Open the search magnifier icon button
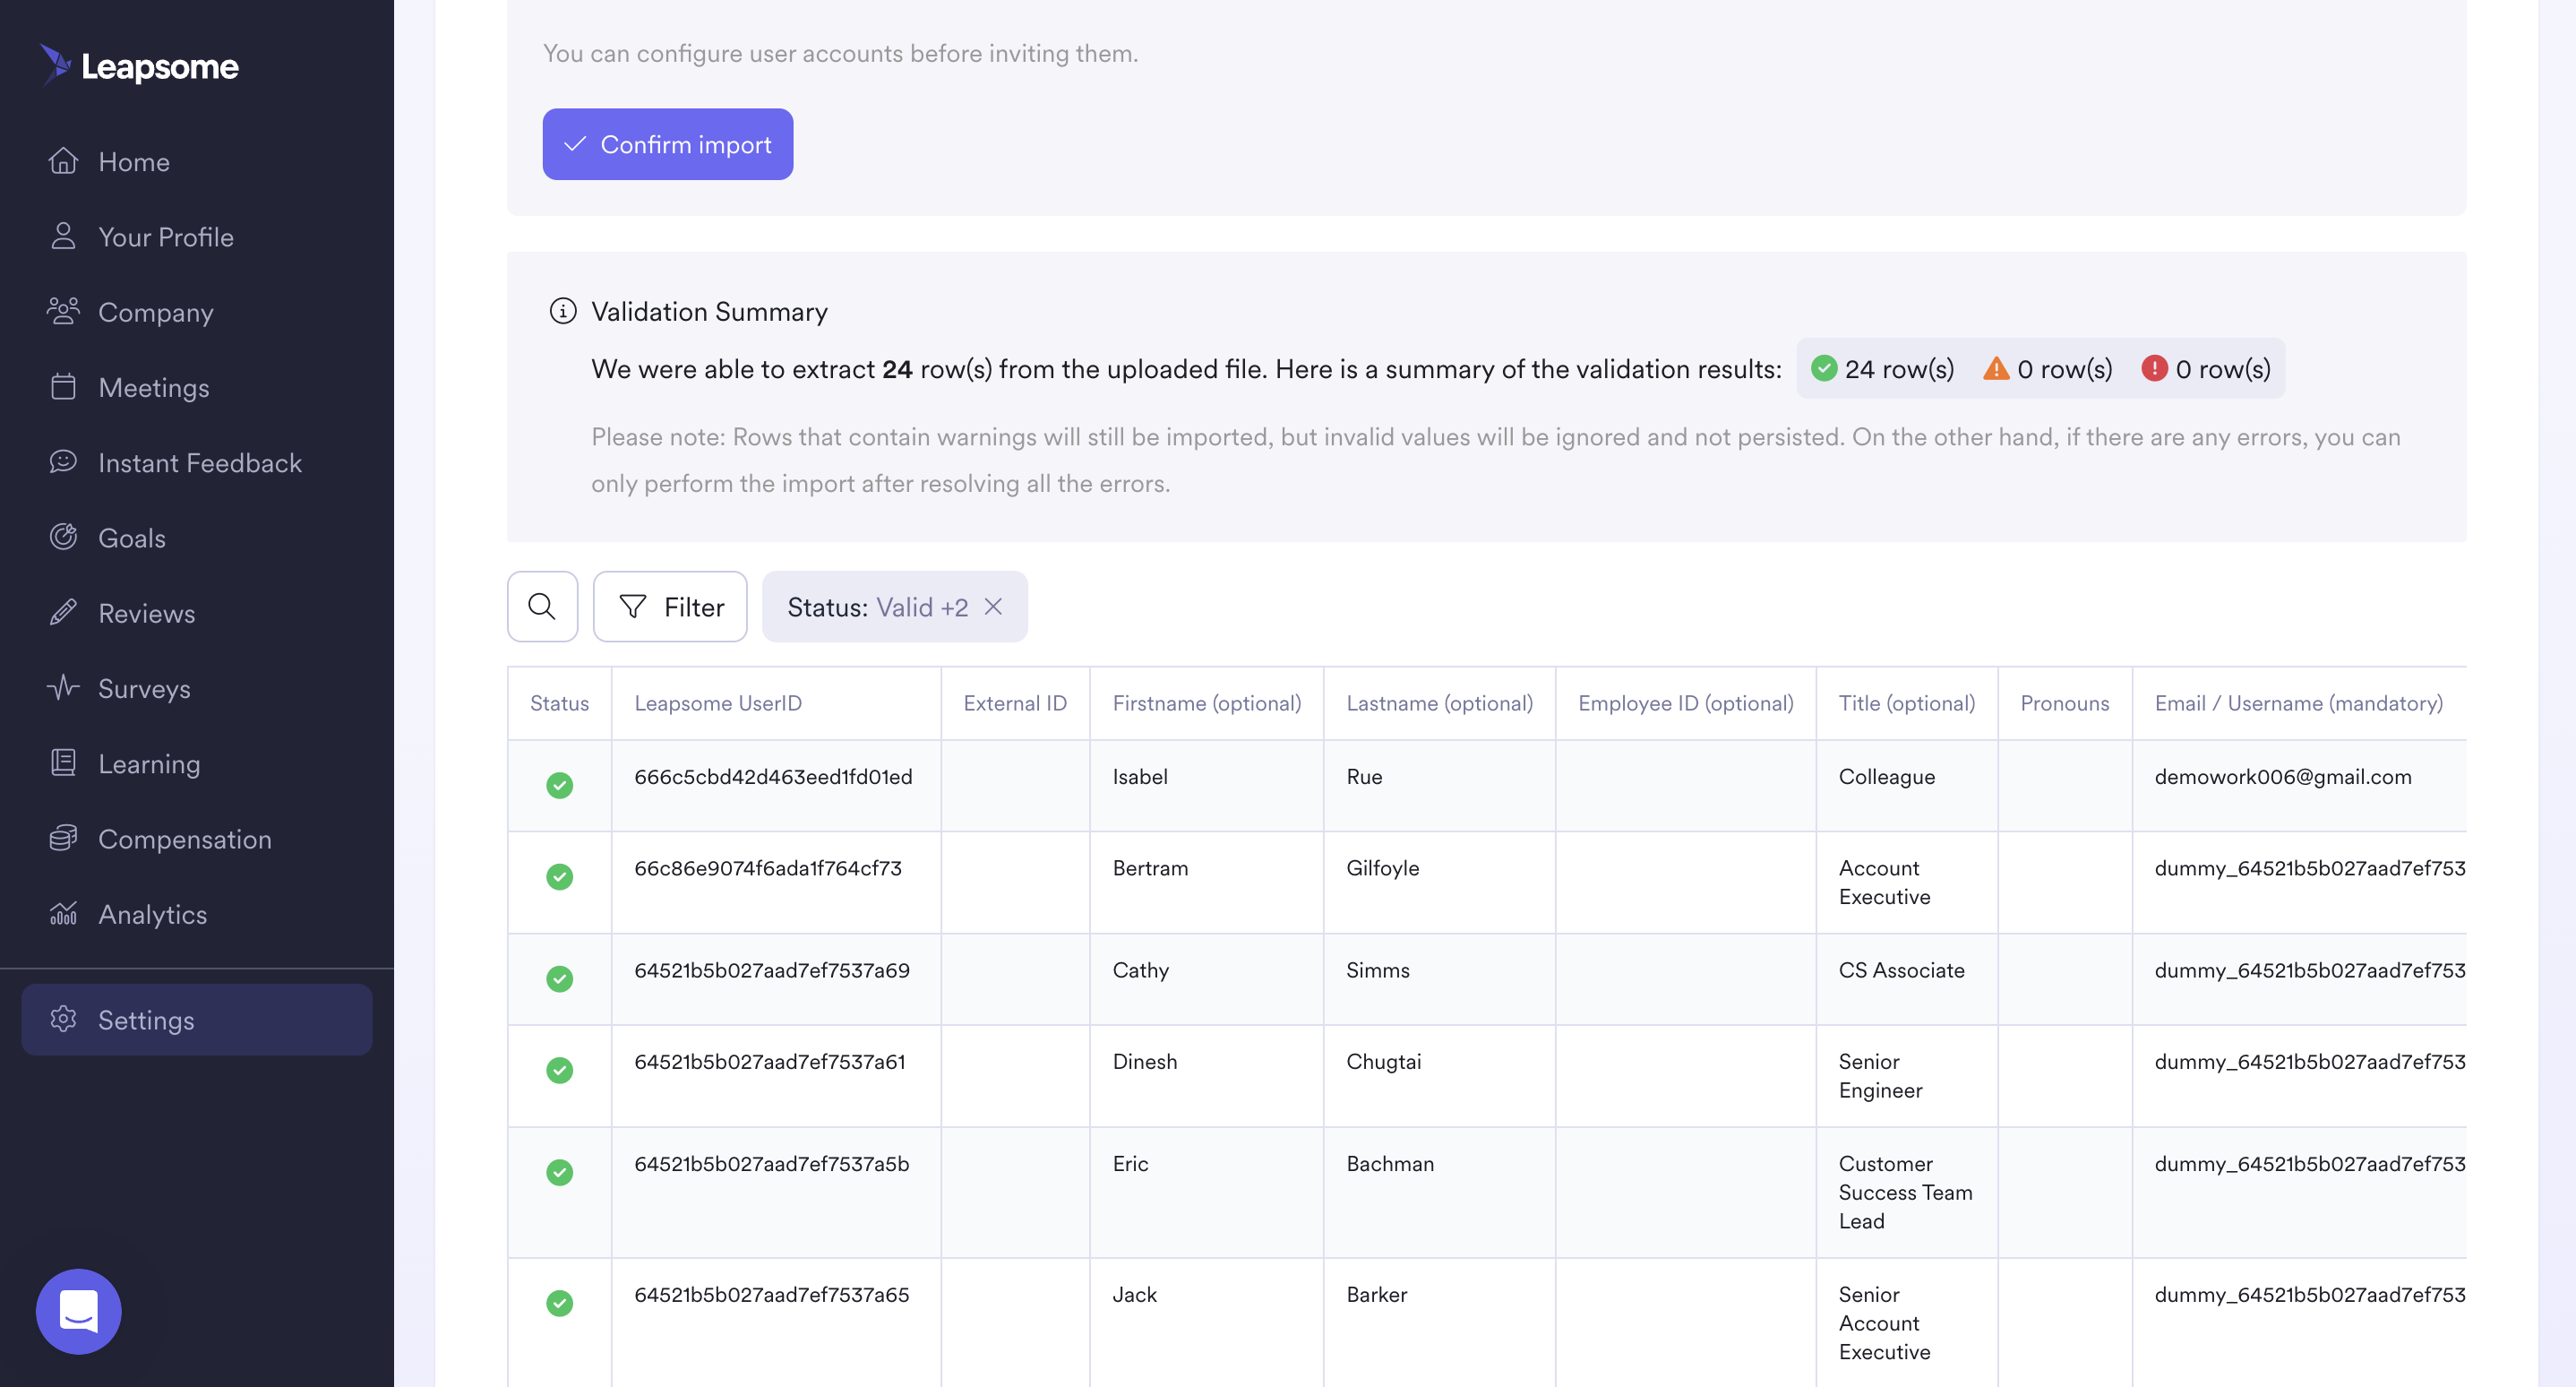Screen dimensions: 2576x1387 coord(542,606)
